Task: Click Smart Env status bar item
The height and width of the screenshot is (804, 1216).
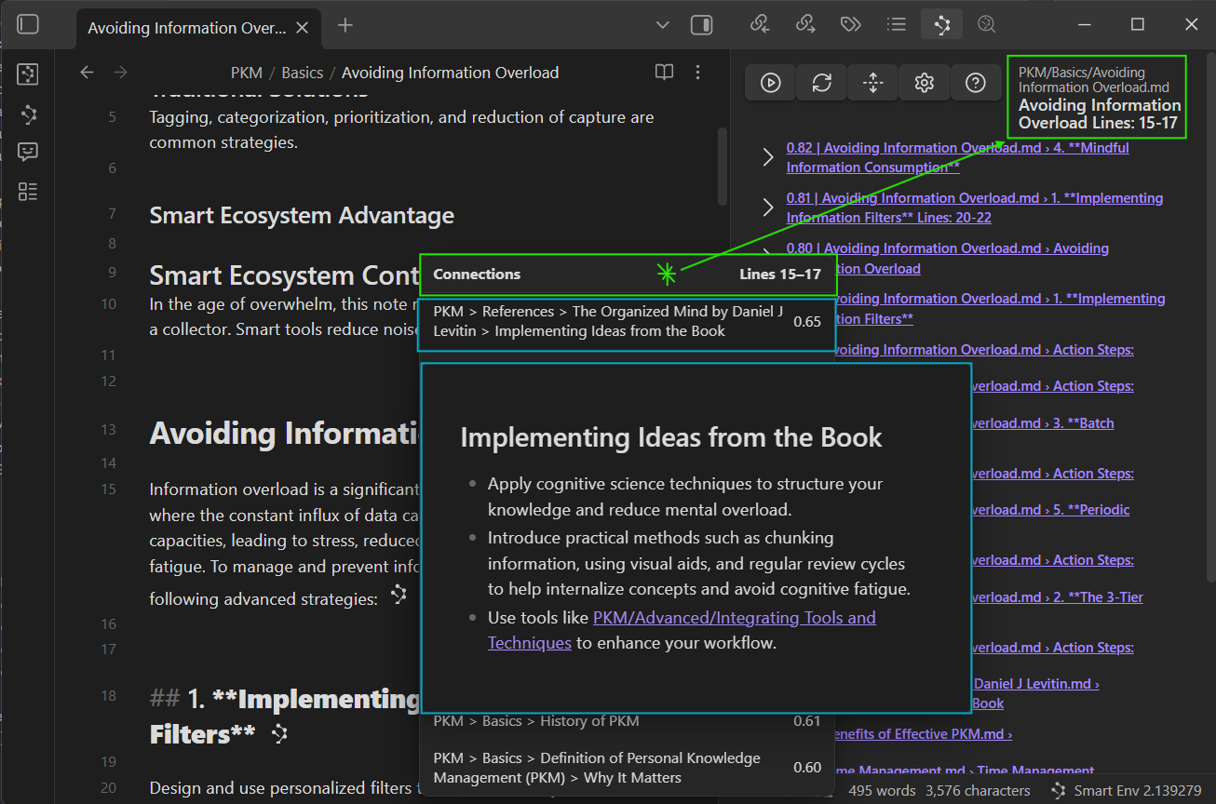Action: click(1125, 791)
